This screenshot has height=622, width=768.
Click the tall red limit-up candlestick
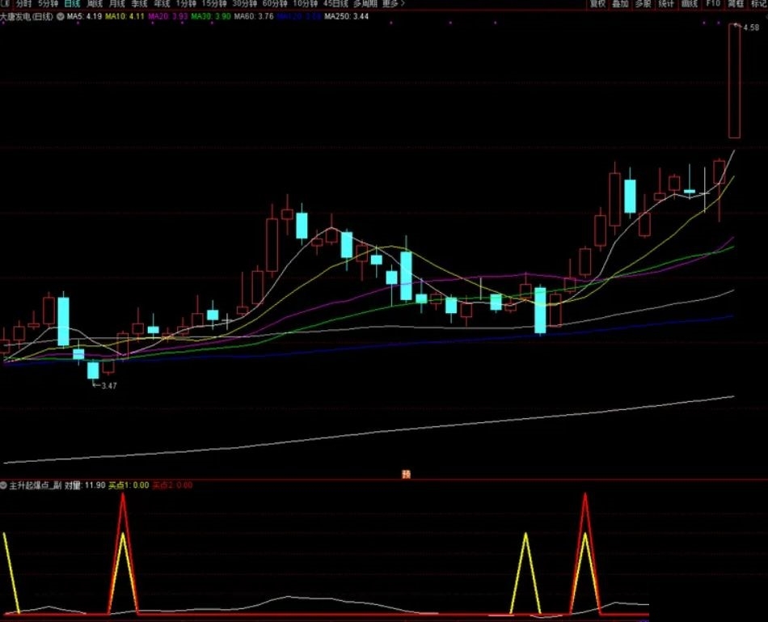coord(734,81)
